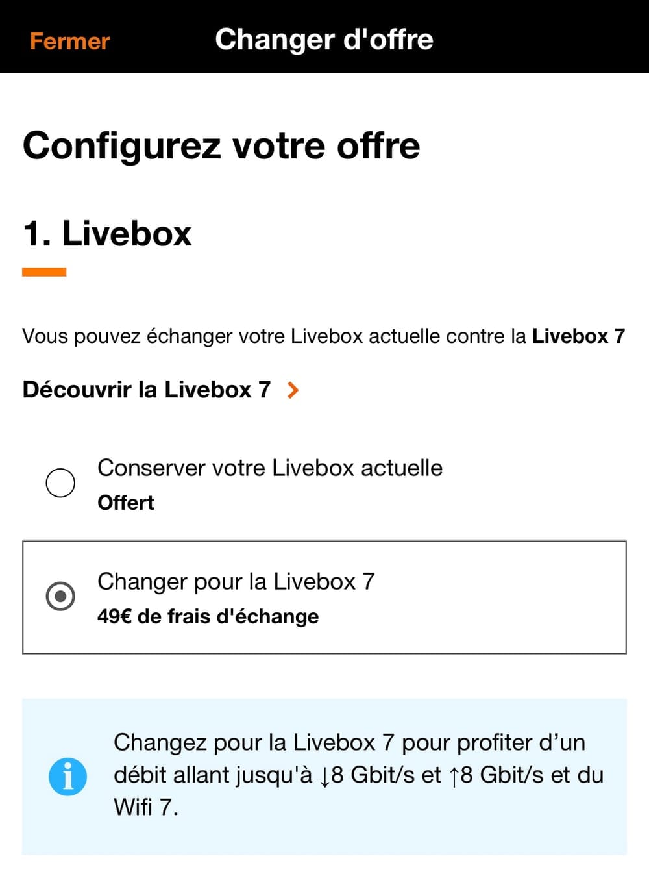The image size is (649, 889).
Task: Click the Changer pour la Livebox 7 label
Action: (236, 581)
